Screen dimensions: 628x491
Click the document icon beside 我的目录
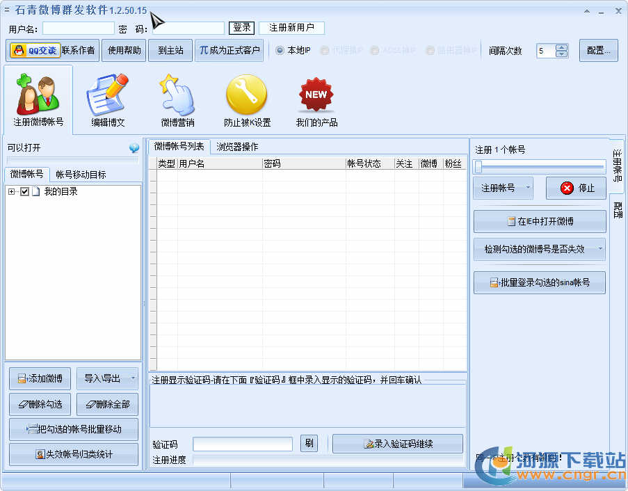click(36, 191)
